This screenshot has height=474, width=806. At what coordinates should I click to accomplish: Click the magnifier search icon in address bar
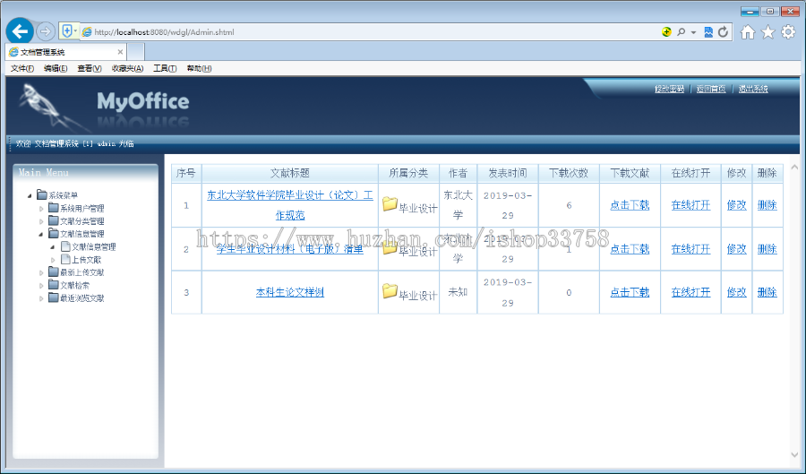(x=682, y=32)
